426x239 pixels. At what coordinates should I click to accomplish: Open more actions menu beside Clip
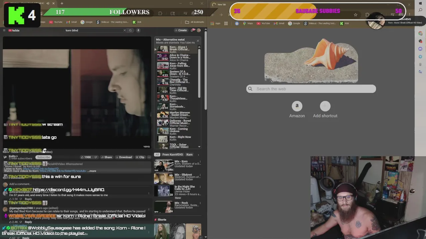point(149,157)
